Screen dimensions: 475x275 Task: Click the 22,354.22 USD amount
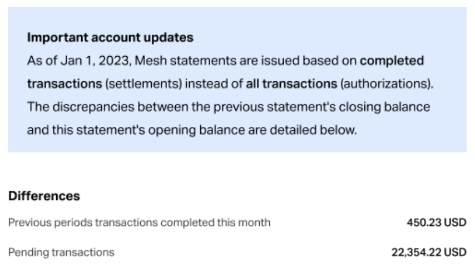coord(429,252)
